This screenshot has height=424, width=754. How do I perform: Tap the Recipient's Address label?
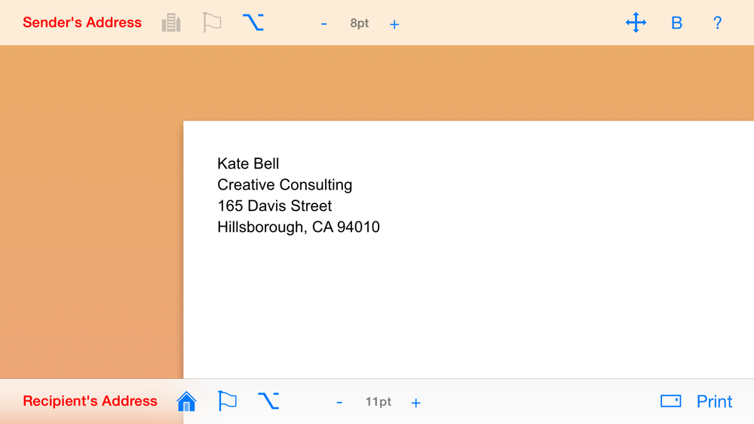pos(90,401)
